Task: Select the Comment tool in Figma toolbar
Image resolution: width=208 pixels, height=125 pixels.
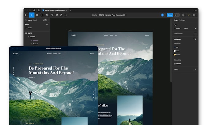Action: coord(65,15)
